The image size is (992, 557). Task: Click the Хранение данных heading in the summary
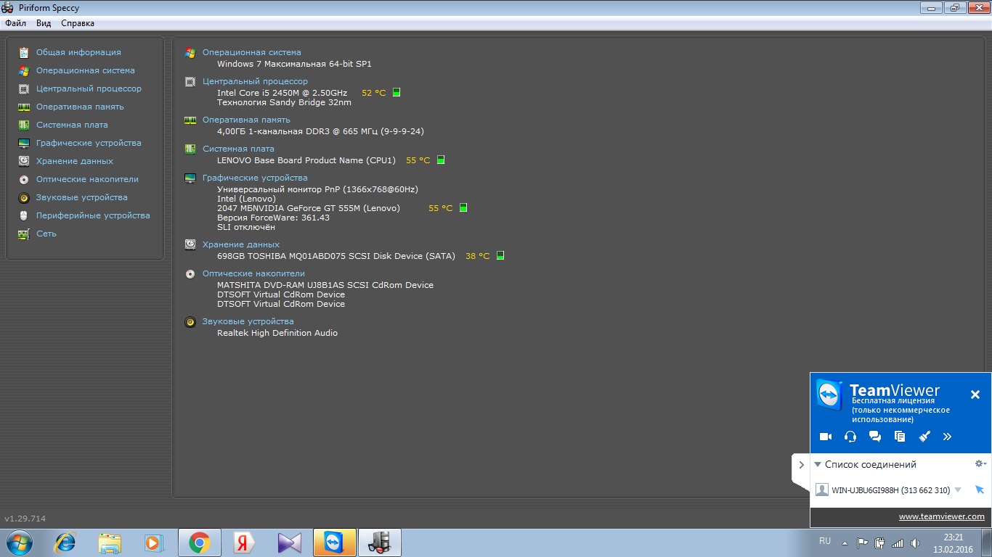(x=241, y=244)
